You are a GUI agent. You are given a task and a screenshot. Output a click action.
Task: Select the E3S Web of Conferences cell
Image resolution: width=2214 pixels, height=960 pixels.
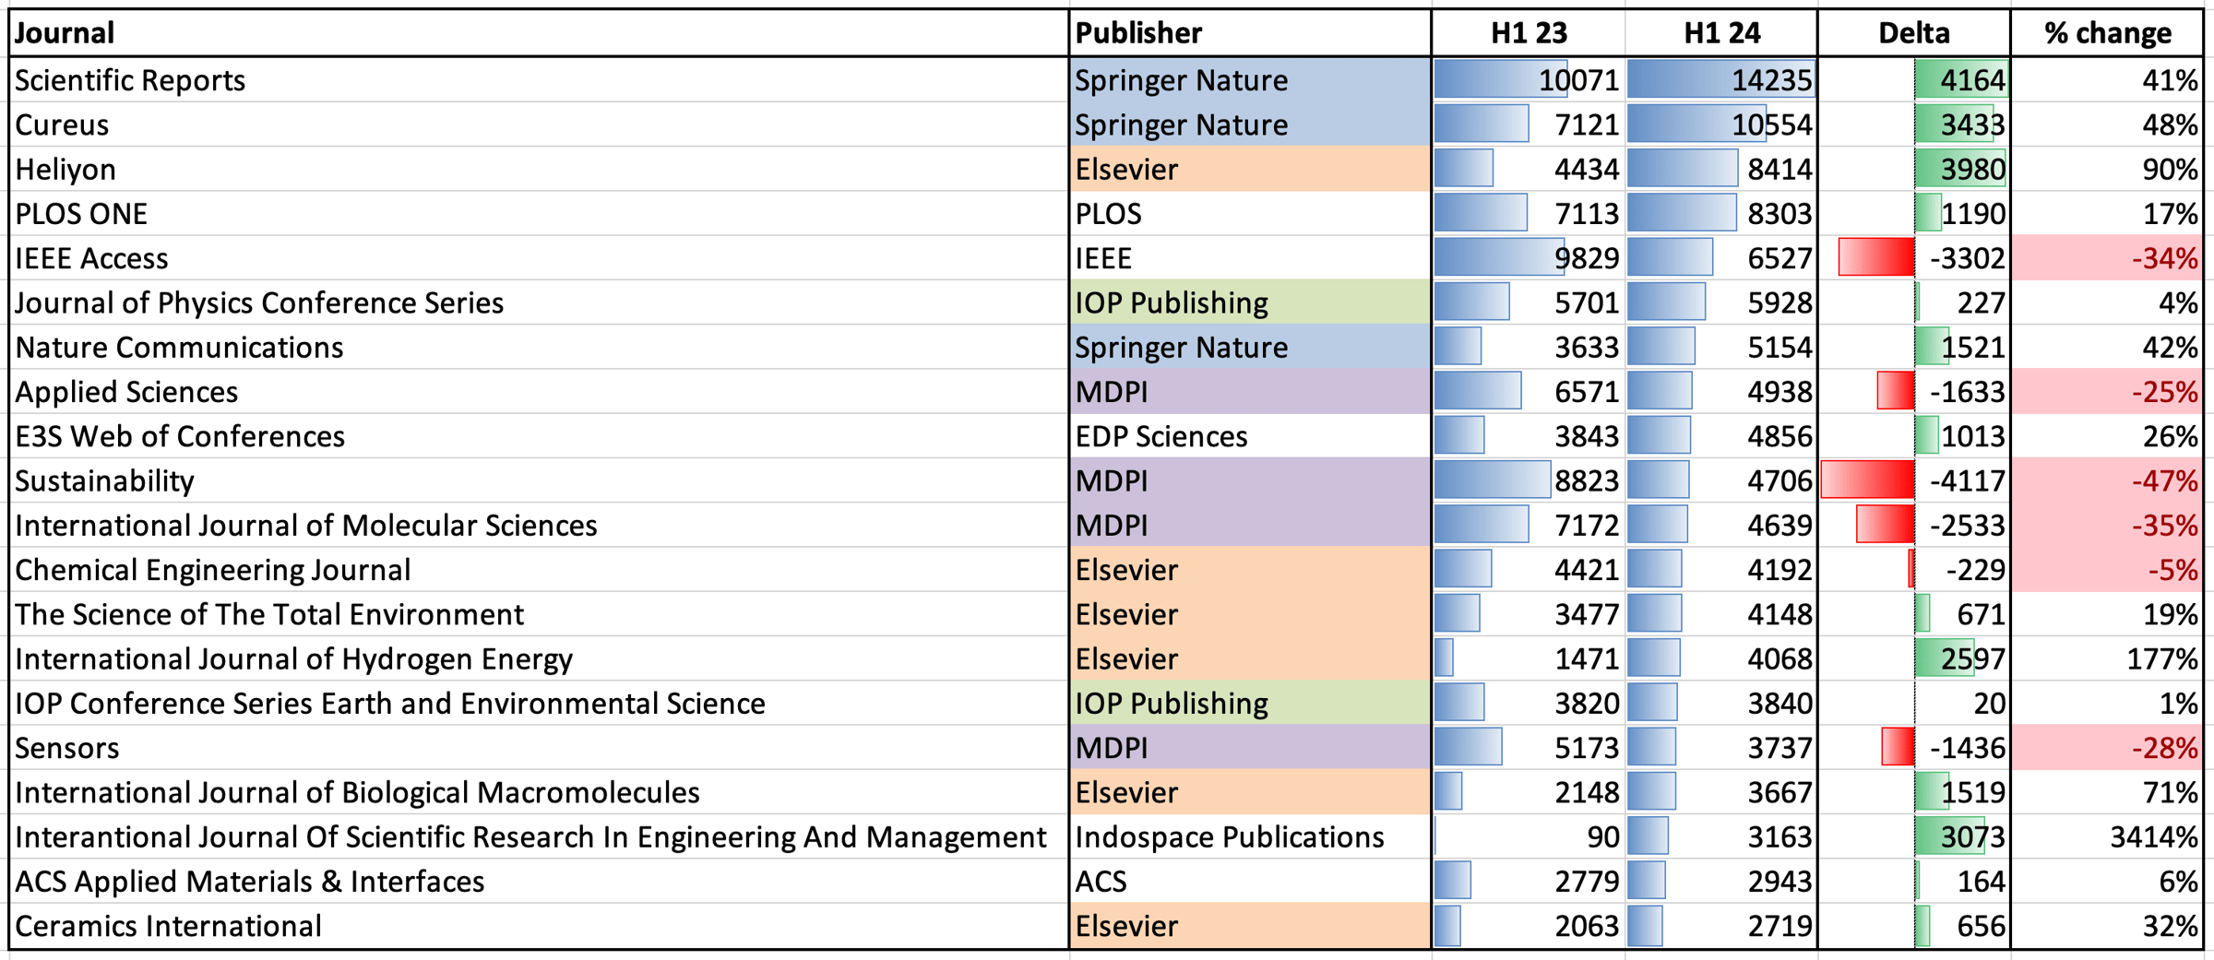point(539,436)
